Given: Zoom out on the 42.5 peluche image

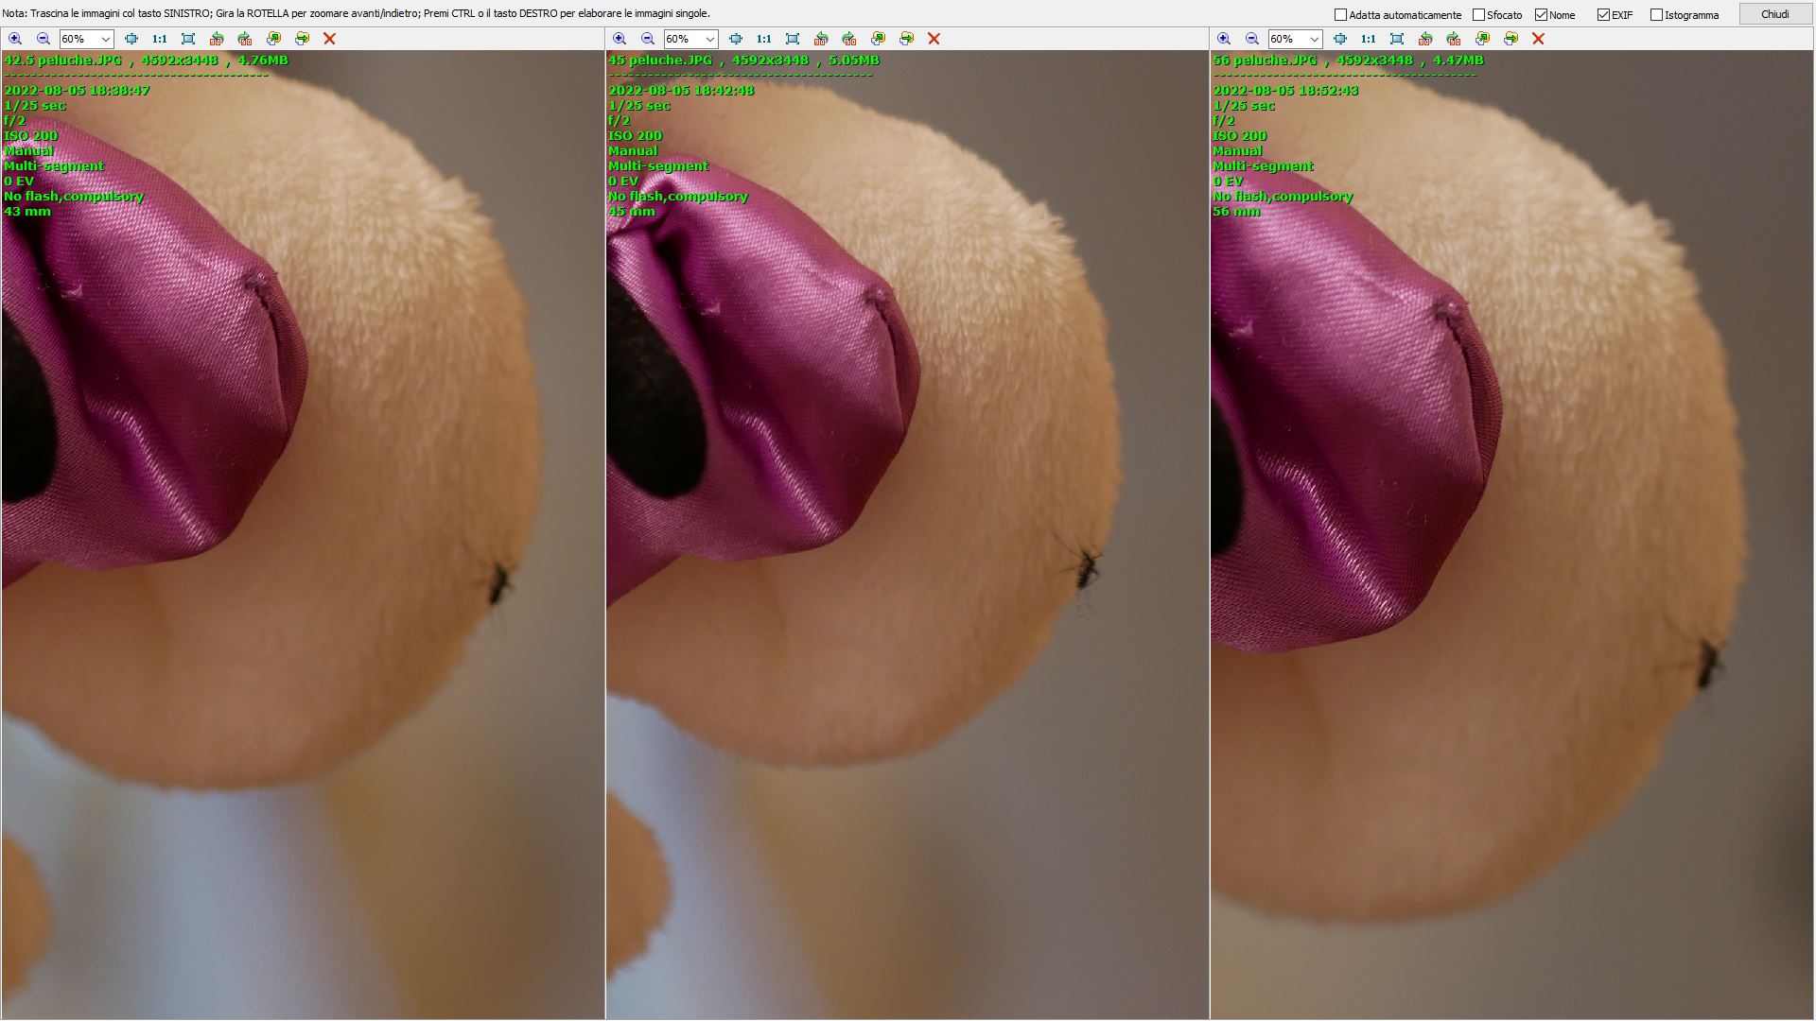Looking at the screenshot, I should [44, 39].
